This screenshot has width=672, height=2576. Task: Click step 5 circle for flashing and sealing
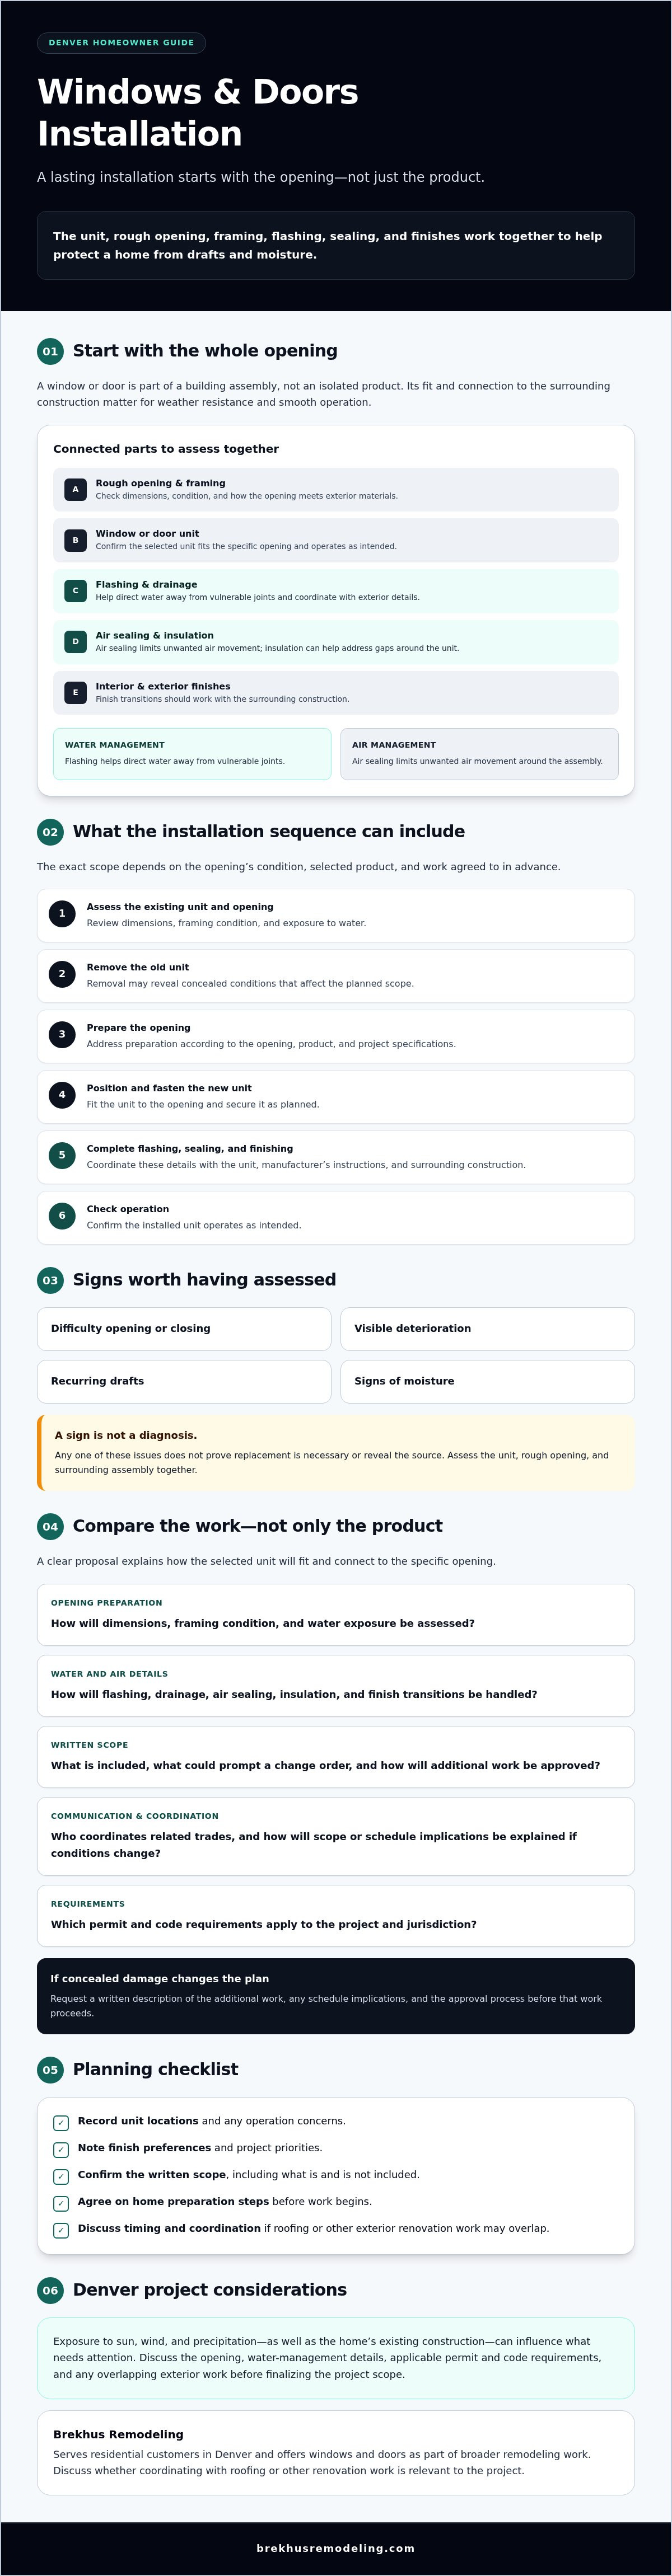tap(62, 1156)
